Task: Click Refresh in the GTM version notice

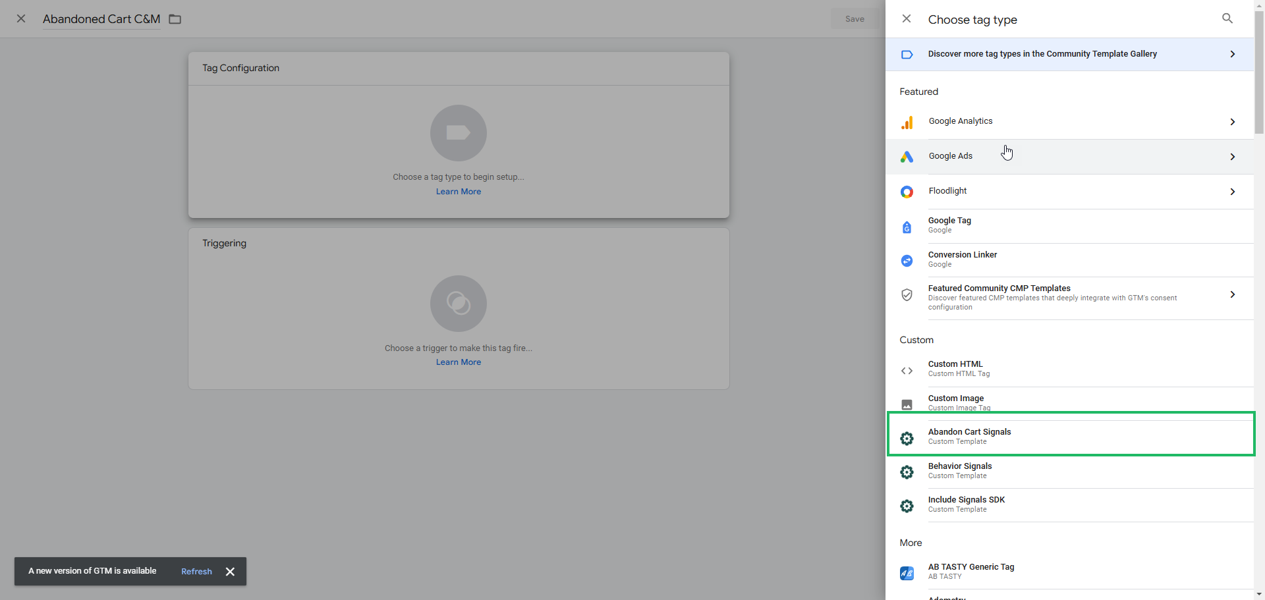Action: pos(196,572)
